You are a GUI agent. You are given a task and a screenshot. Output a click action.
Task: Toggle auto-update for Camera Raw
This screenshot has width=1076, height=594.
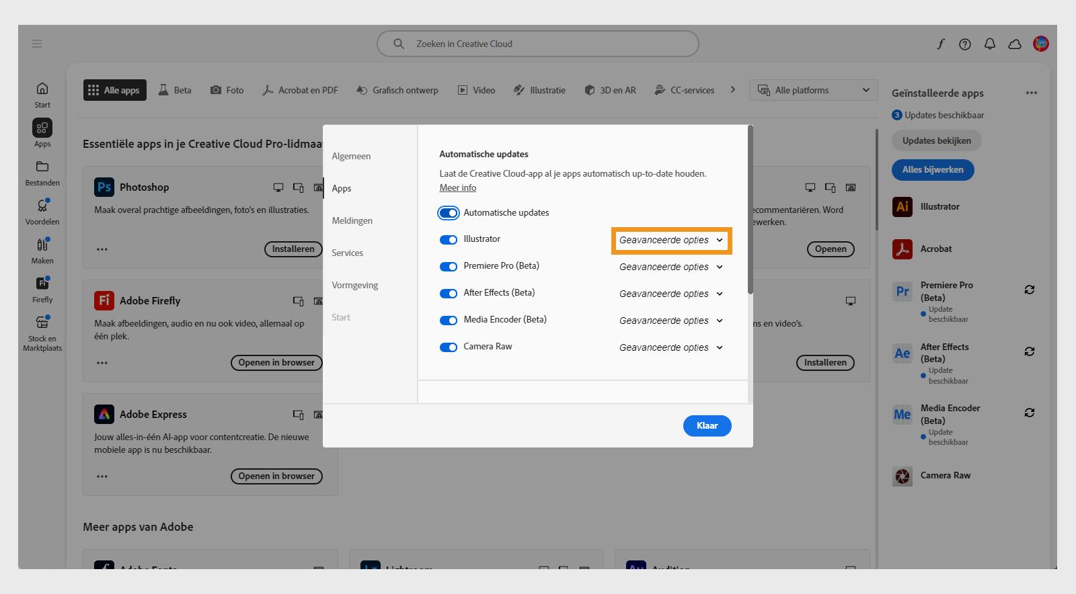[449, 347]
